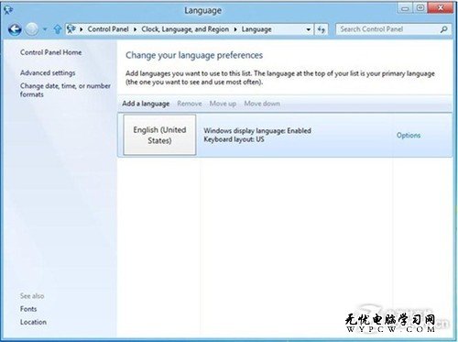
Task: Click the Keyboard layout: US text
Action: pyautogui.click(x=234, y=139)
